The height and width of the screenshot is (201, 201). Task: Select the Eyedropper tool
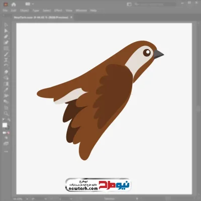click(x=6, y=89)
